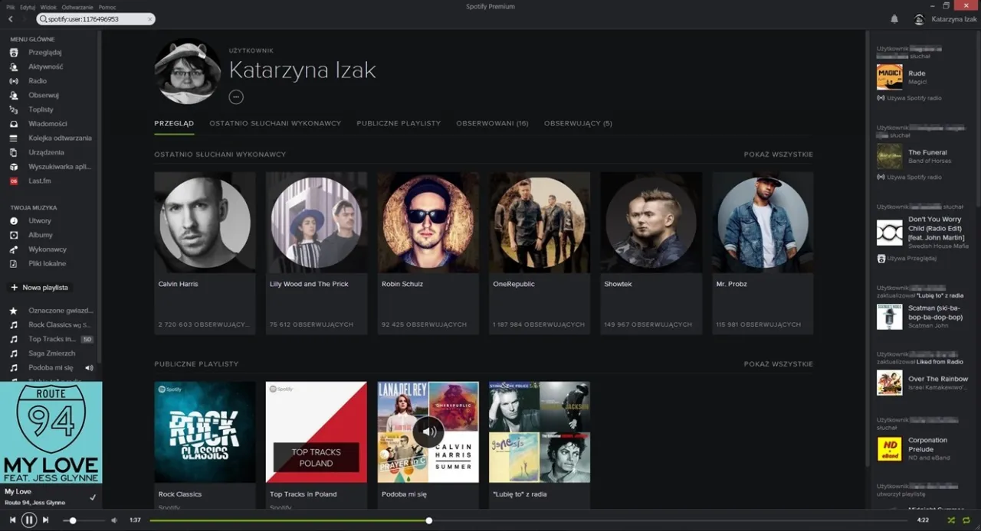
Task: Clear the search field with the X
Action: click(x=149, y=19)
